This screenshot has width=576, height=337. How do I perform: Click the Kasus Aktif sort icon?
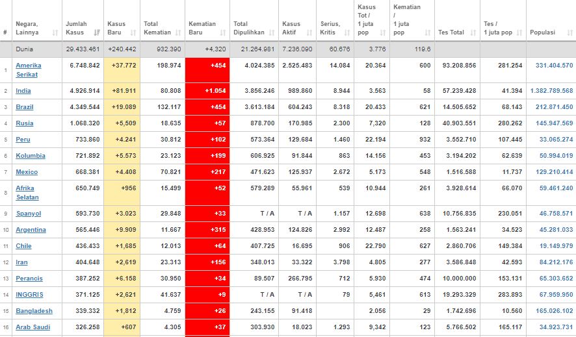(309, 32)
